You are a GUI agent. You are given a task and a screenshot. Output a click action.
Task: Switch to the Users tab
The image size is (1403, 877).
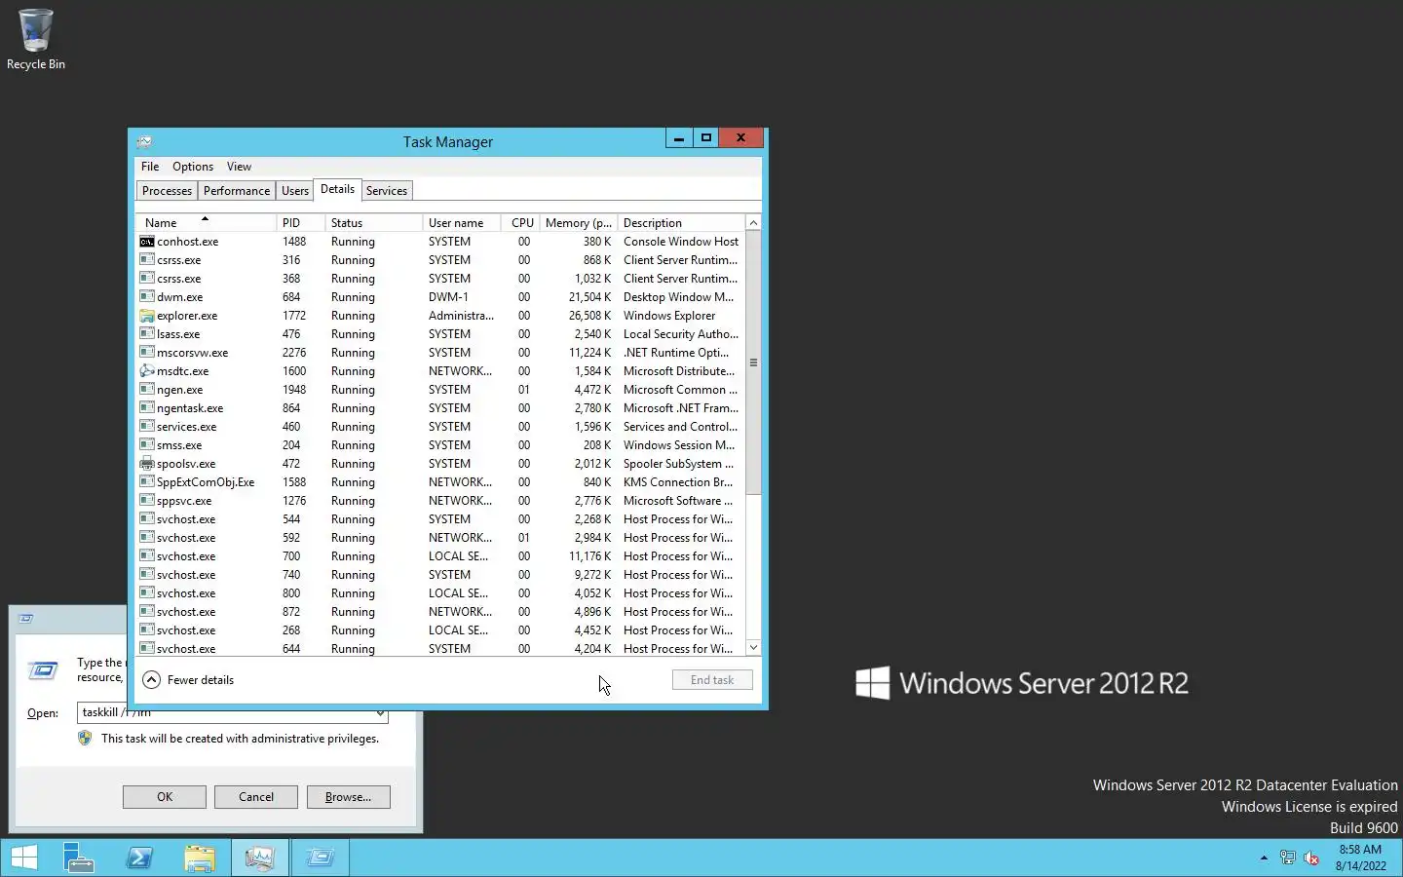pyautogui.click(x=295, y=191)
